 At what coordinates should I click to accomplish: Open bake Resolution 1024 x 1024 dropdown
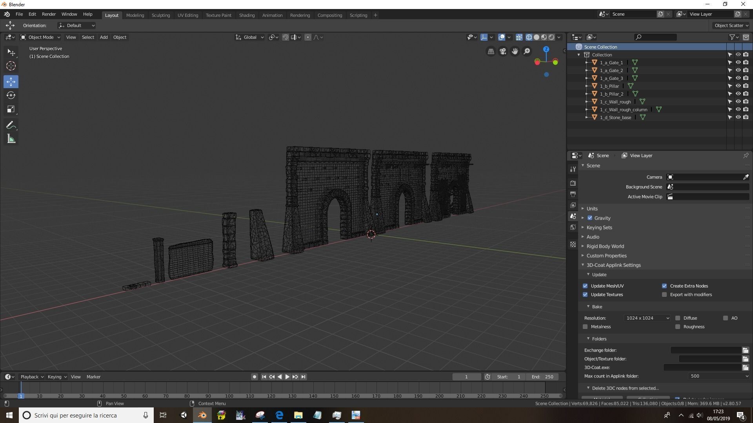point(647,318)
